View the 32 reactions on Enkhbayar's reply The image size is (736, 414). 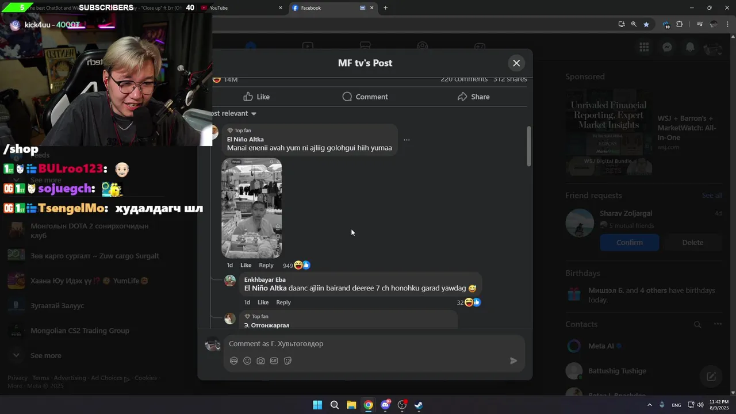tap(469, 302)
